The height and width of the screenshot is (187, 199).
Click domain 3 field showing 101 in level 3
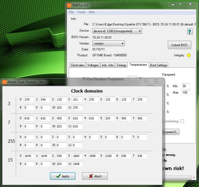coord(78,100)
